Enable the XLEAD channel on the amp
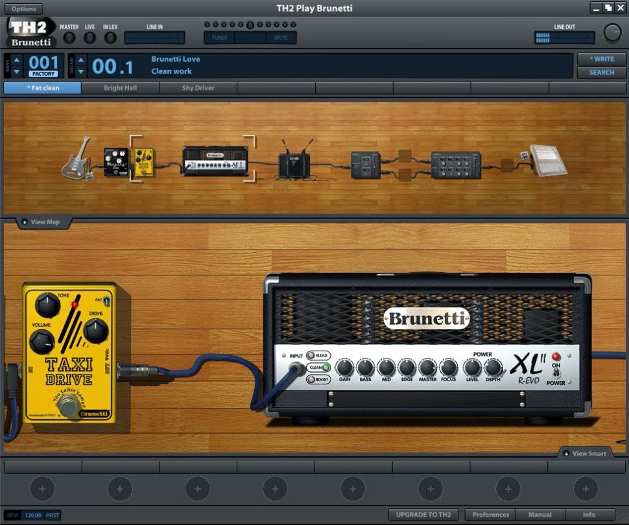 [x=317, y=355]
